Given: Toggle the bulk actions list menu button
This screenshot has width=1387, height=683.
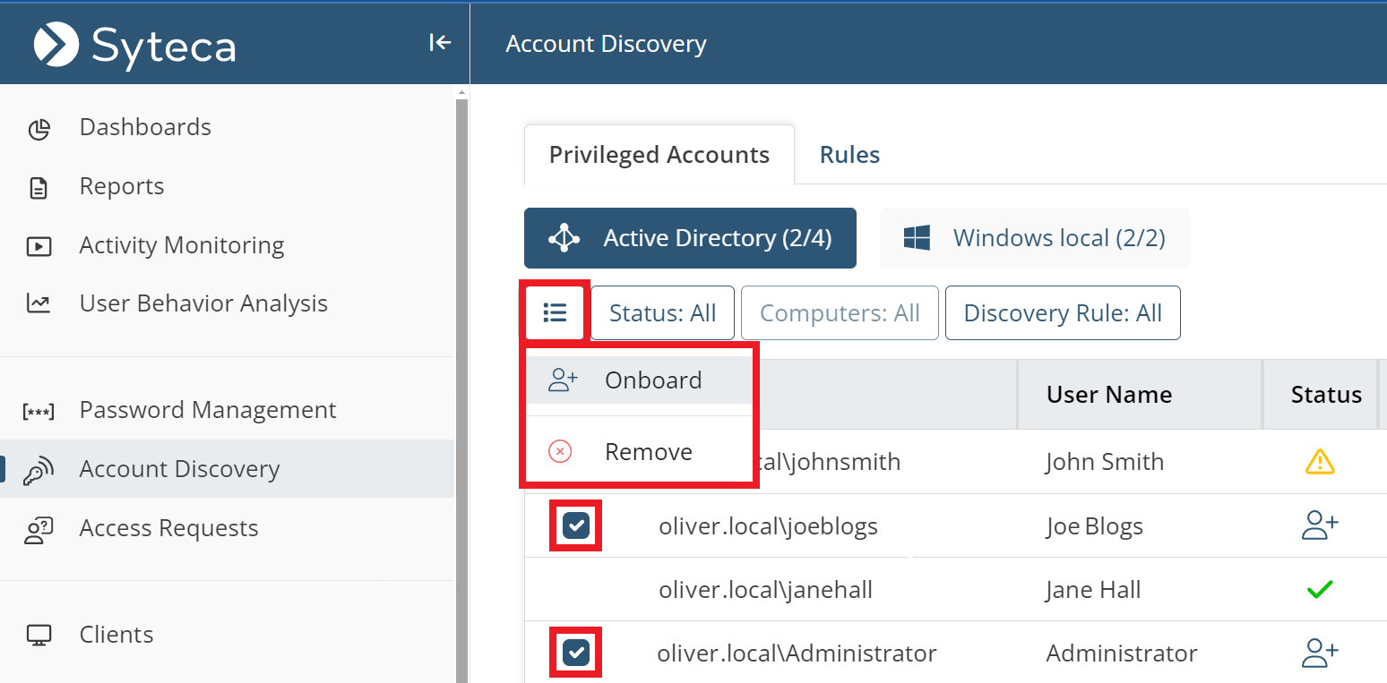Looking at the screenshot, I should (555, 313).
